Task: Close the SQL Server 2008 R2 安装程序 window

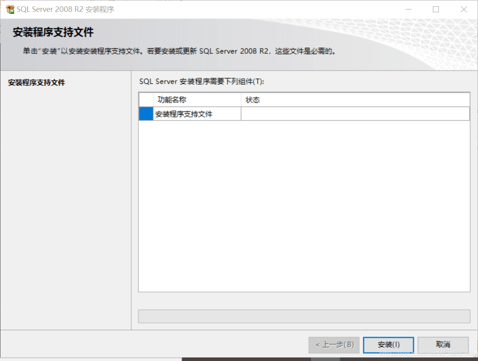Action: pyautogui.click(x=464, y=9)
